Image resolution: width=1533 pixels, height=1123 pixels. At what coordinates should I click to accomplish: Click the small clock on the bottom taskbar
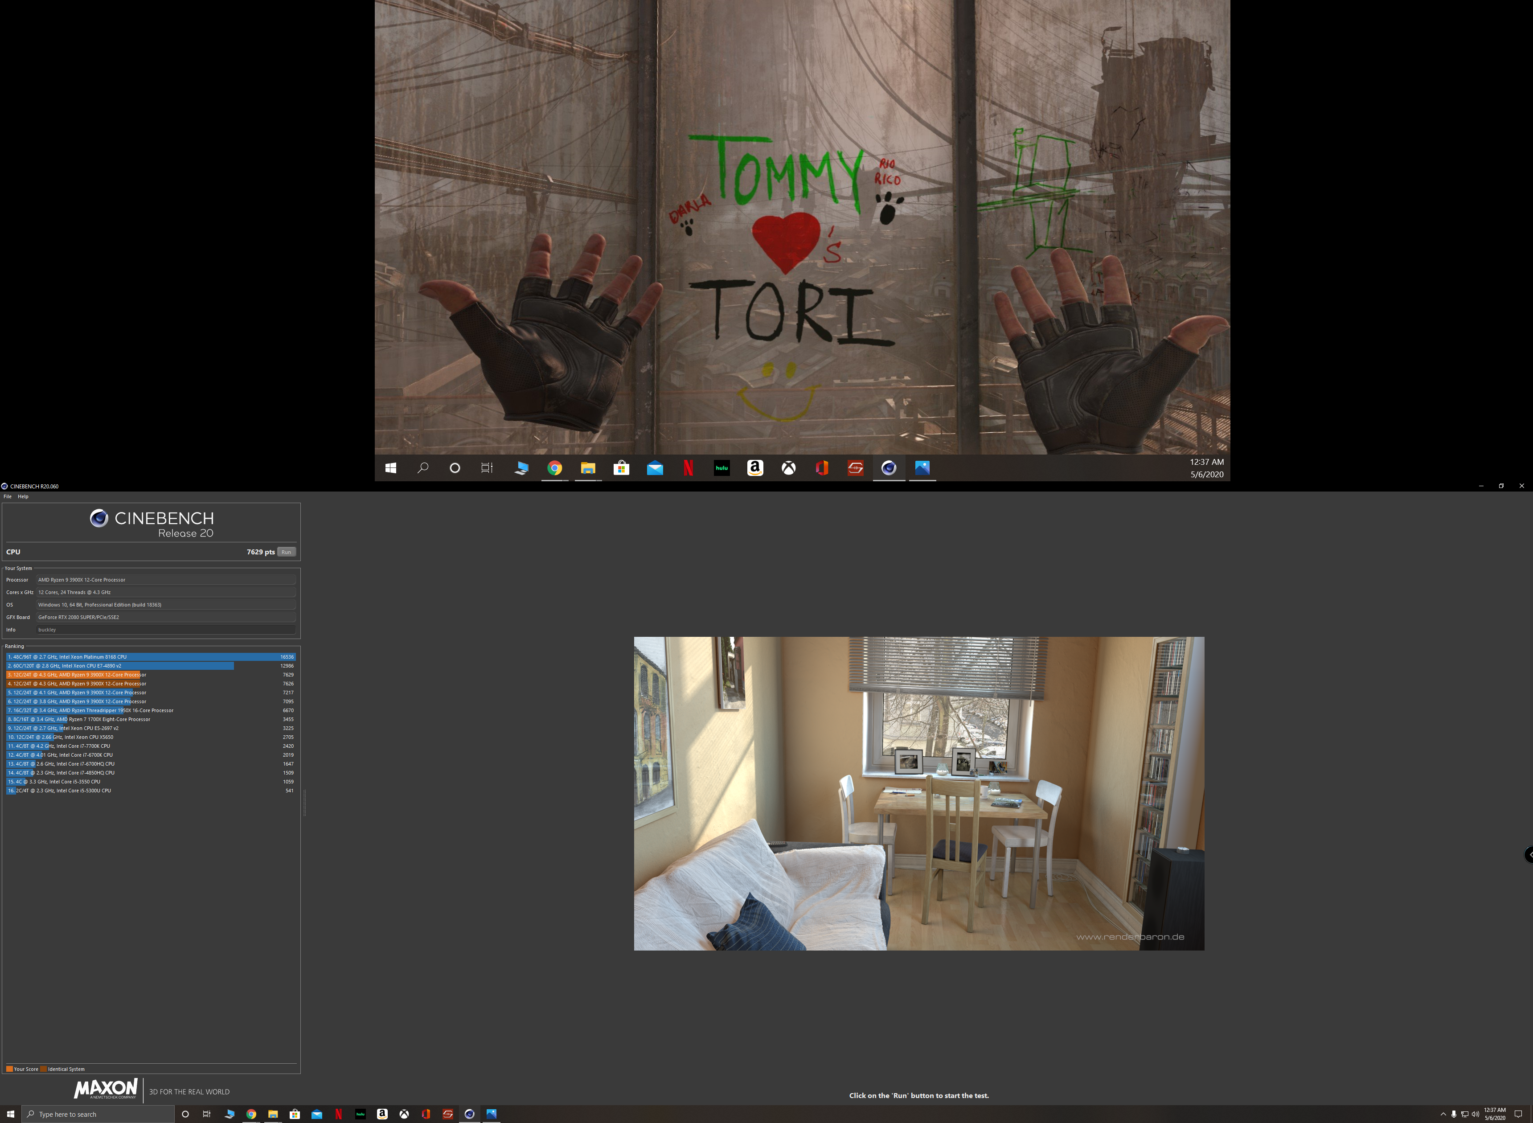coord(1494,1114)
